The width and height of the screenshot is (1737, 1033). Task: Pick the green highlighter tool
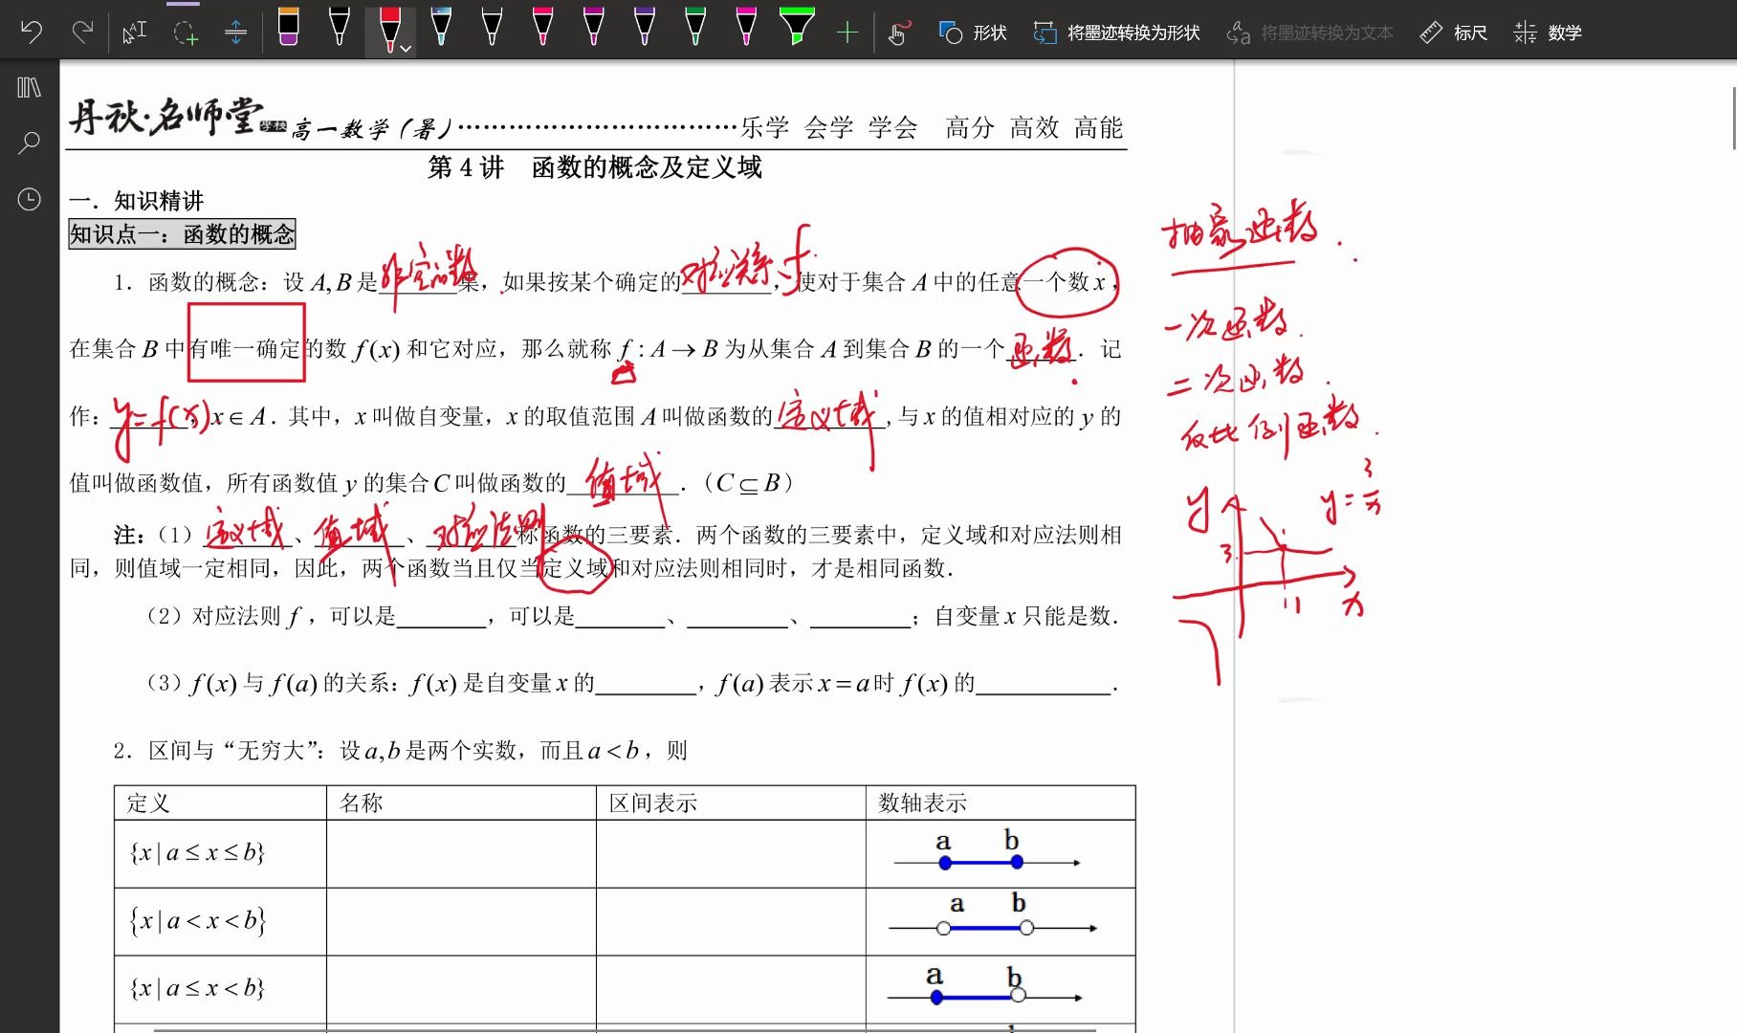[x=796, y=27]
